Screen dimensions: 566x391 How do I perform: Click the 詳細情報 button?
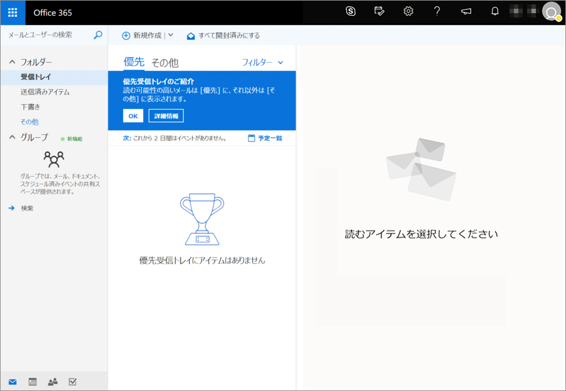click(166, 116)
